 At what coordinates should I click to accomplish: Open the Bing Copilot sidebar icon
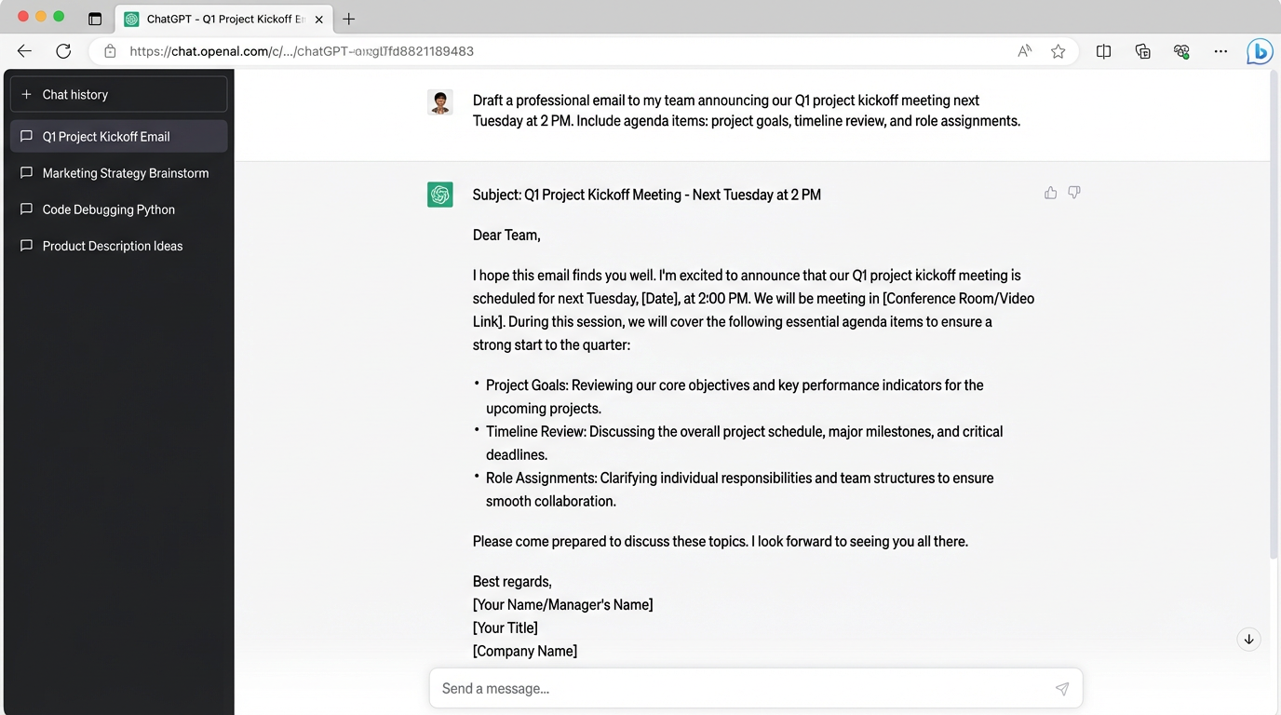click(1260, 51)
